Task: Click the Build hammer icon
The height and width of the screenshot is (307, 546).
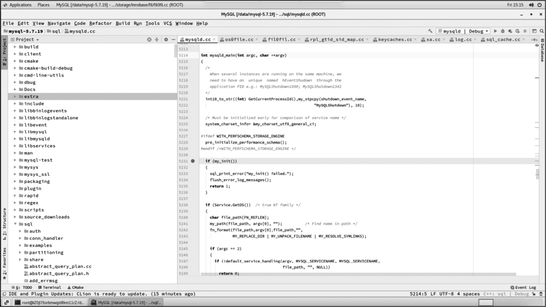Action: point(430,31)
